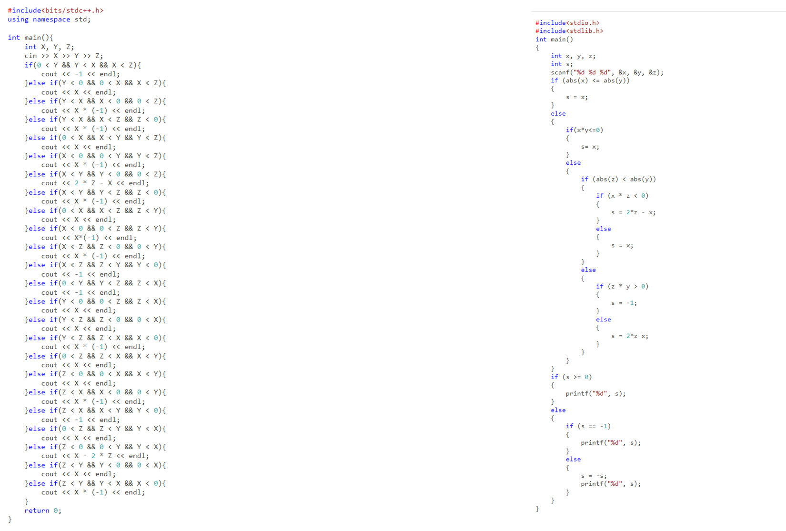786x531 pixels.
Task: Click 'else if(X < Z && Z < Y && Y < 0){'
Action: 97,265
